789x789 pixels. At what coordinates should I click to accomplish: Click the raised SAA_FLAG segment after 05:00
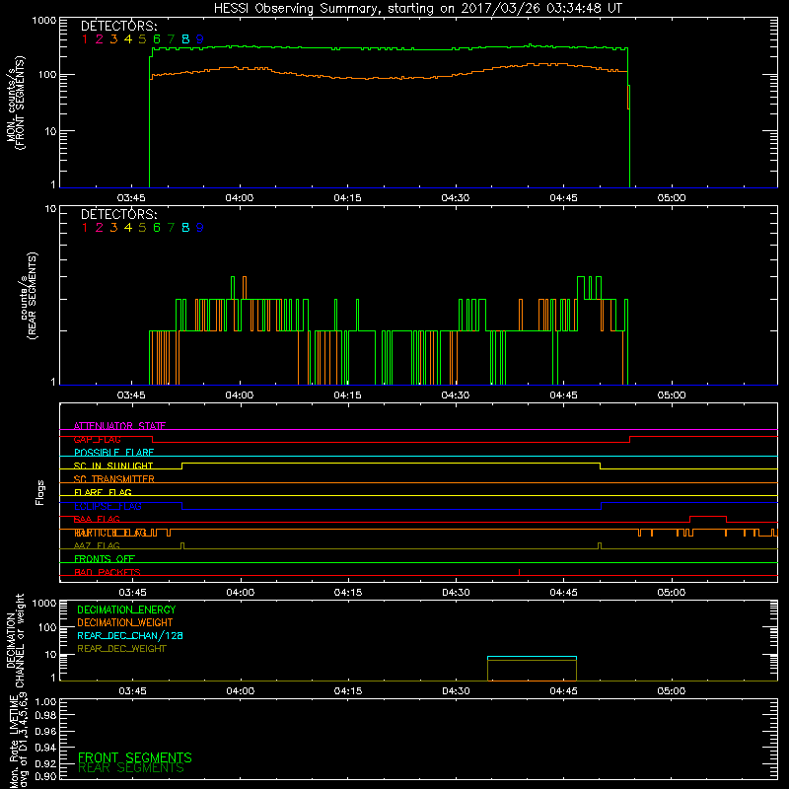(x=708, y=517)
